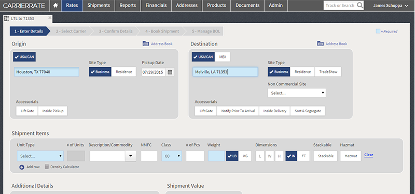Open the James Schoppa user menu
The image size is (415, 194).
tap(391, 6)
